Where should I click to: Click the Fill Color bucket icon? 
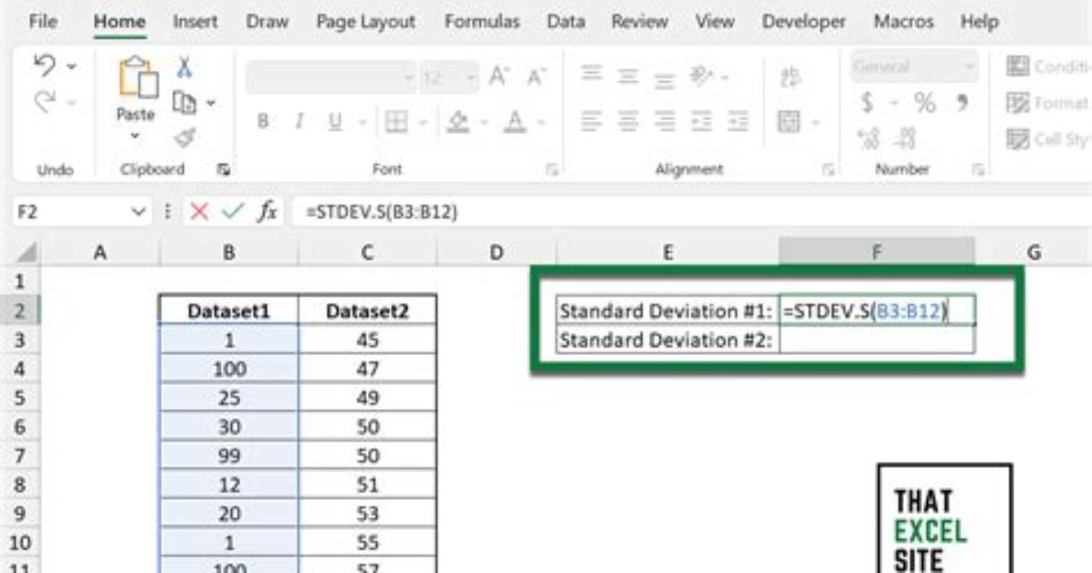458,122
